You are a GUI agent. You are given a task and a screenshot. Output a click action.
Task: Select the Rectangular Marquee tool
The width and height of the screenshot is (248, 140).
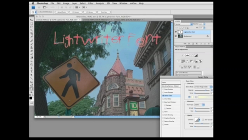(31, 24)
